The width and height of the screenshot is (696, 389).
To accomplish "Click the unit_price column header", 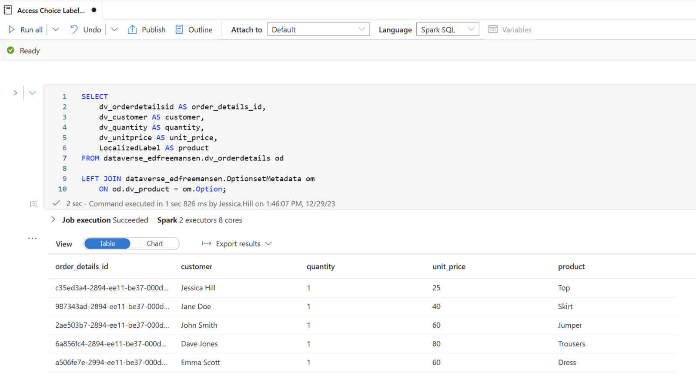I will tap(449, 266).
